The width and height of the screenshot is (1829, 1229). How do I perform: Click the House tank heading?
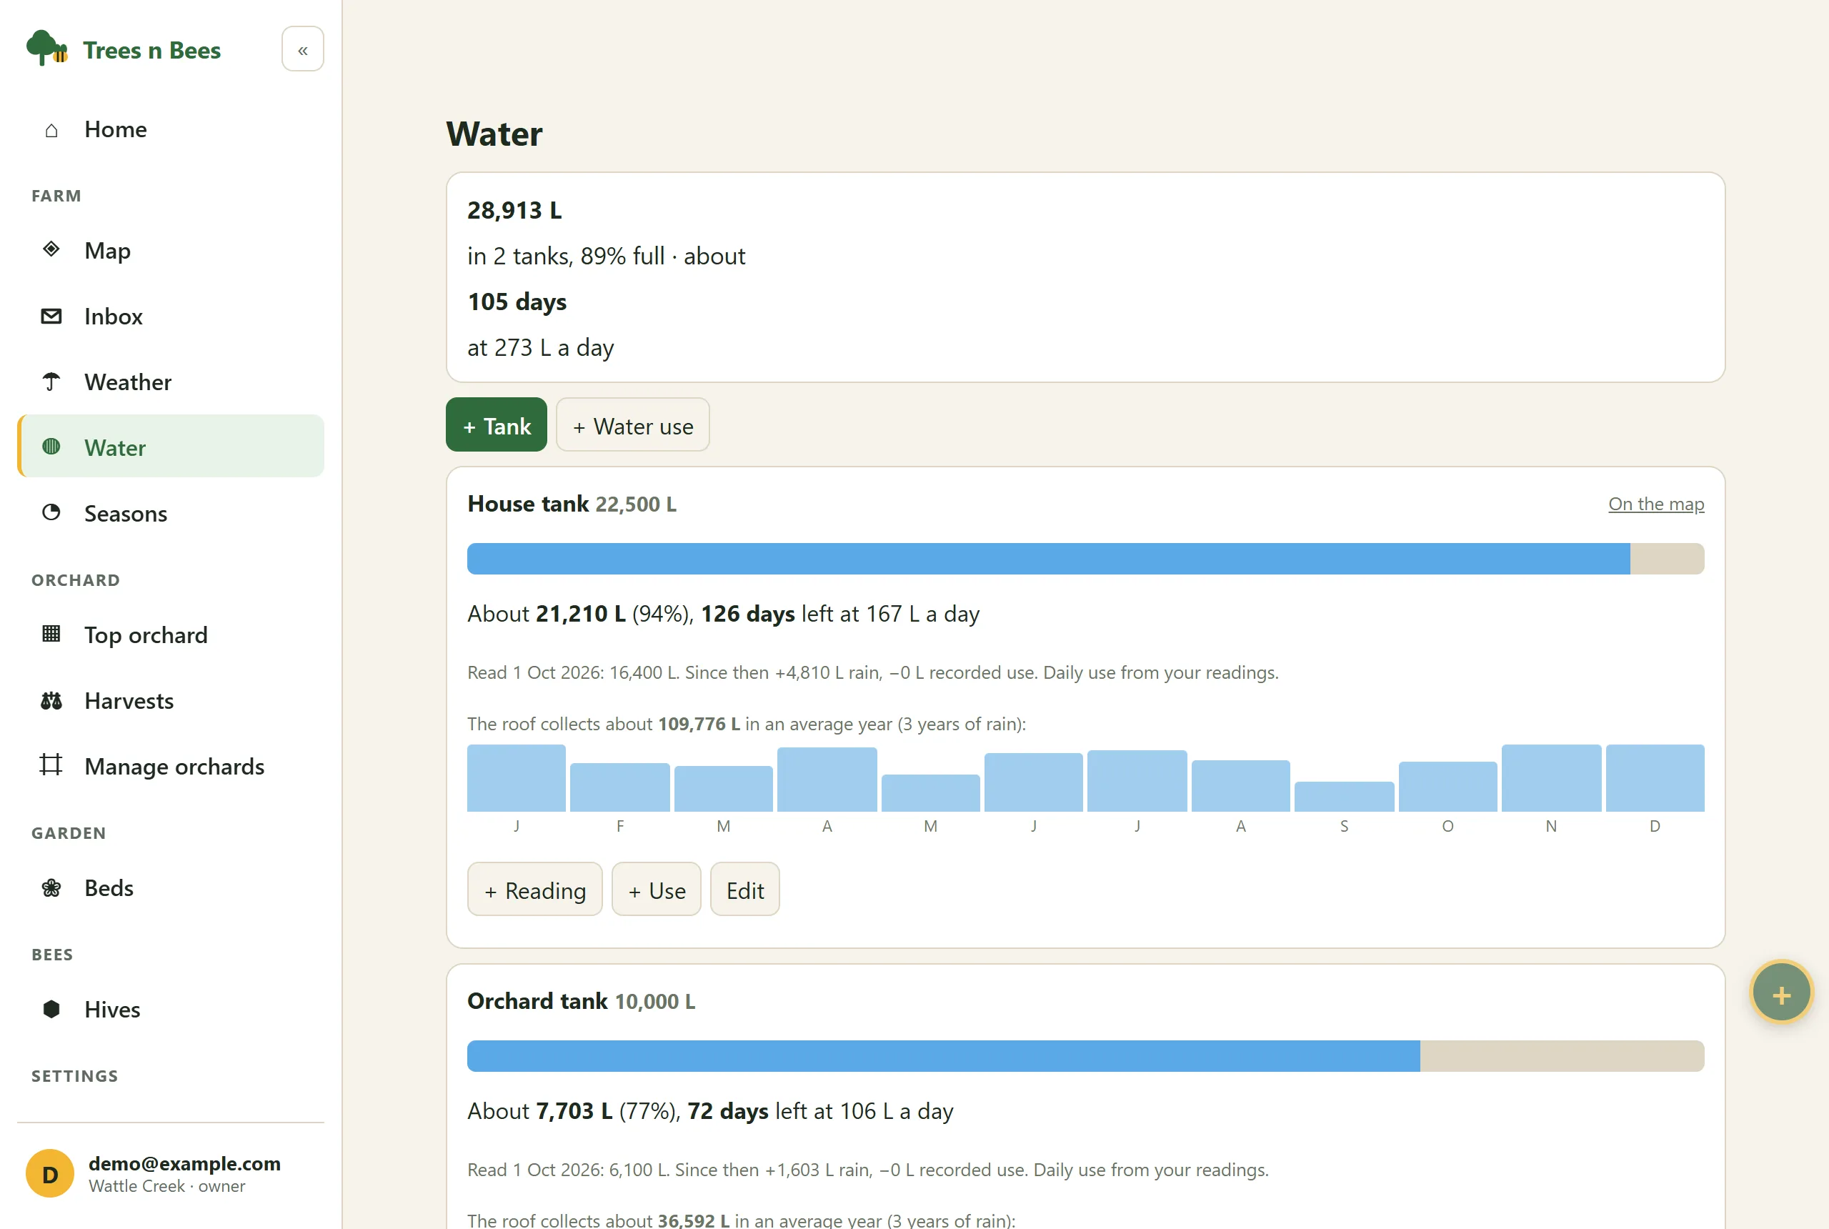(x=527, y=504)
